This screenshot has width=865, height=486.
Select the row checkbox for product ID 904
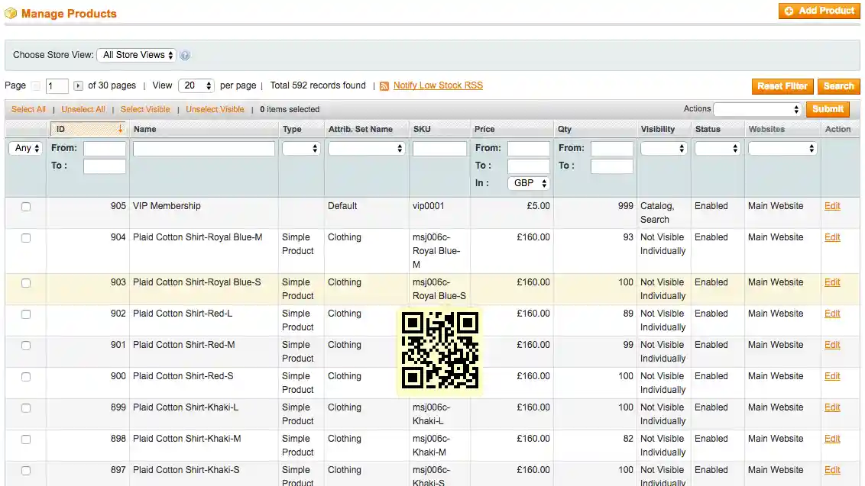(x=24, y=237)
